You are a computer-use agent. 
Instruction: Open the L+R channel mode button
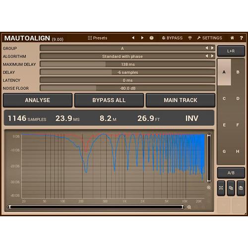coord(231,51)
